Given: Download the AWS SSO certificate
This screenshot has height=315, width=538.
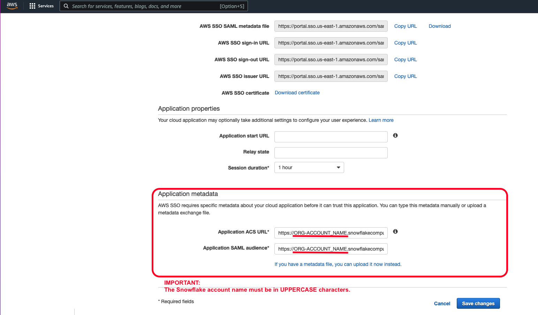Looking at the screenshot, I should (x=297, y=93).
